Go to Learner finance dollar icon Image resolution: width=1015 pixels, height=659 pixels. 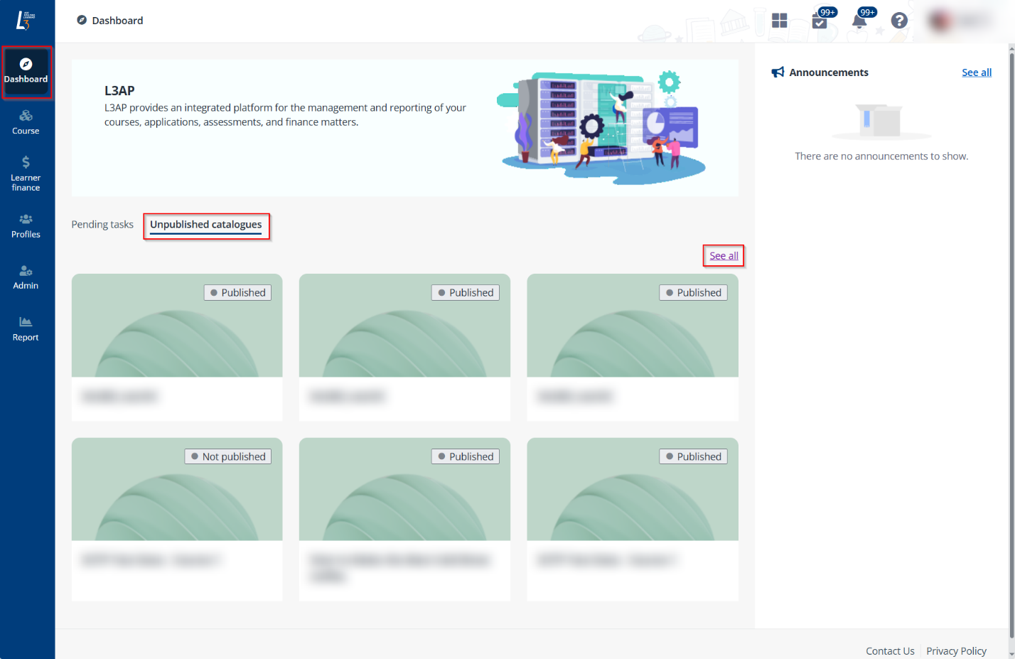click(26, 162)
